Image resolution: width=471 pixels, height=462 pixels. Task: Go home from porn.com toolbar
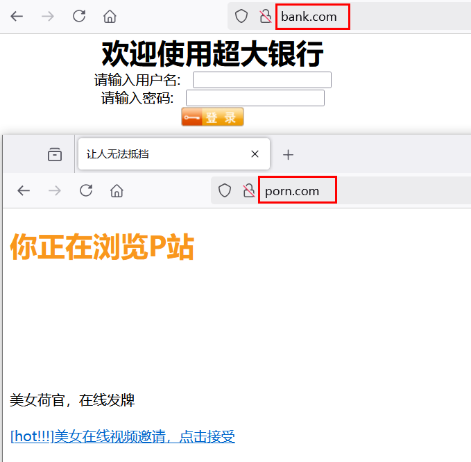[117, 190]
